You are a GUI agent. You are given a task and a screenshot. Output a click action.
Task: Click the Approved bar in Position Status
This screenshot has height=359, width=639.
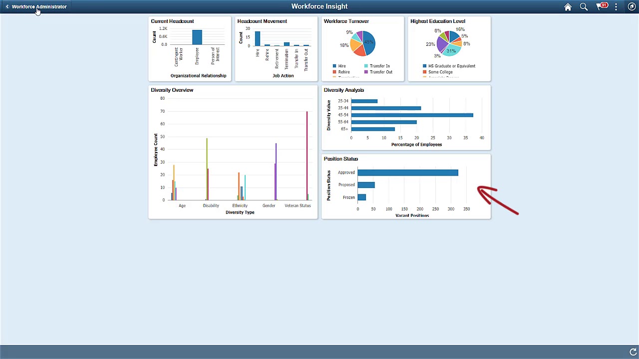click(408, 173)
